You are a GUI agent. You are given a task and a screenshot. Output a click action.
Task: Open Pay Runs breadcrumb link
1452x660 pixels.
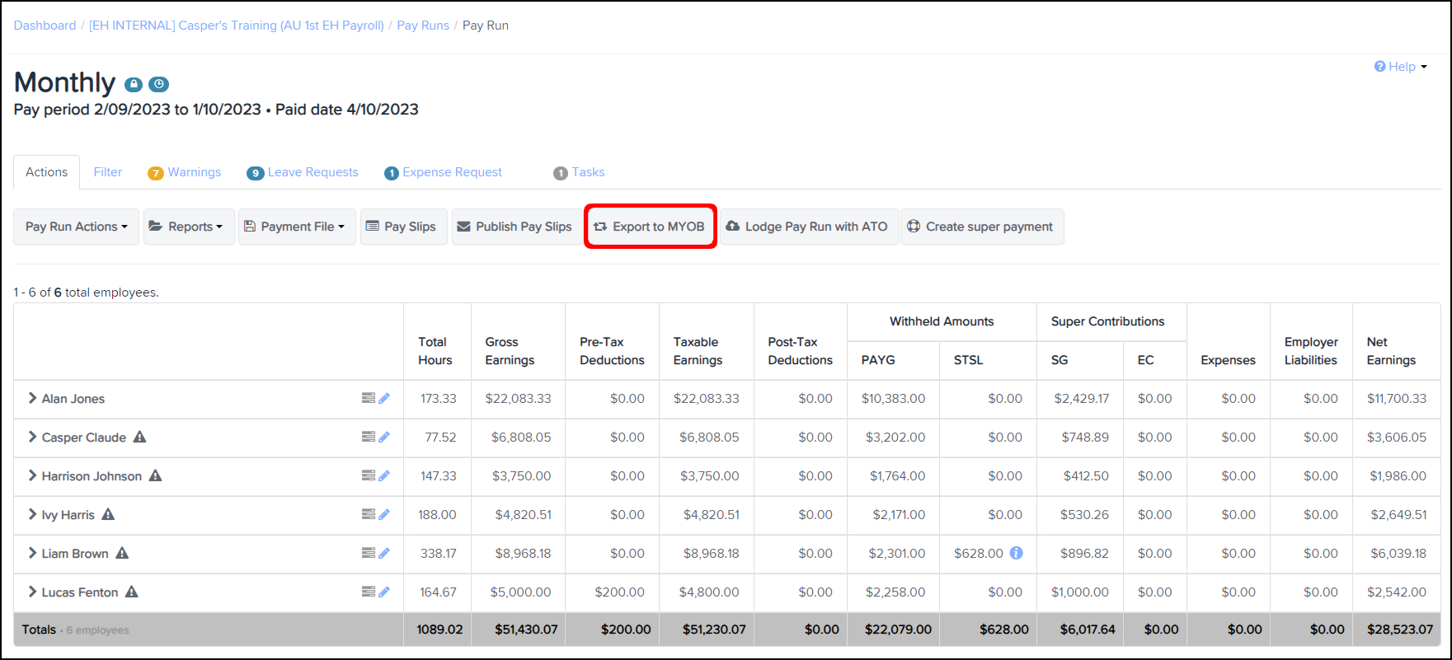423,26
